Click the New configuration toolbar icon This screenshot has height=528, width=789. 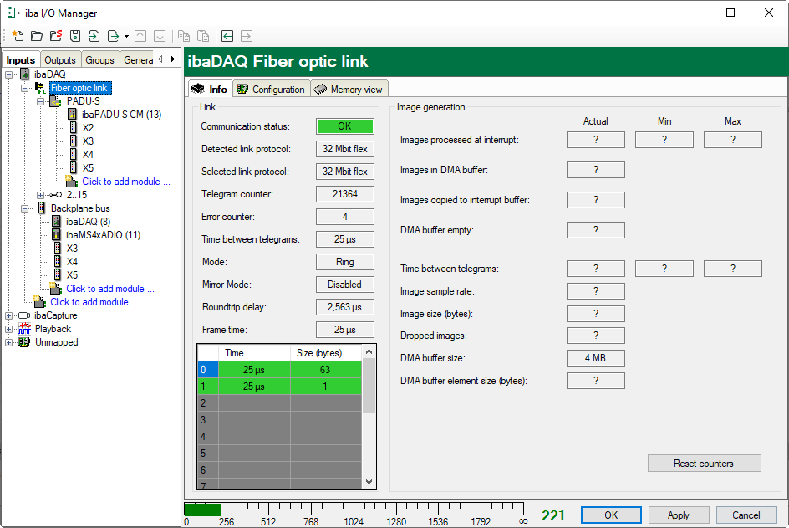[18, 36]
